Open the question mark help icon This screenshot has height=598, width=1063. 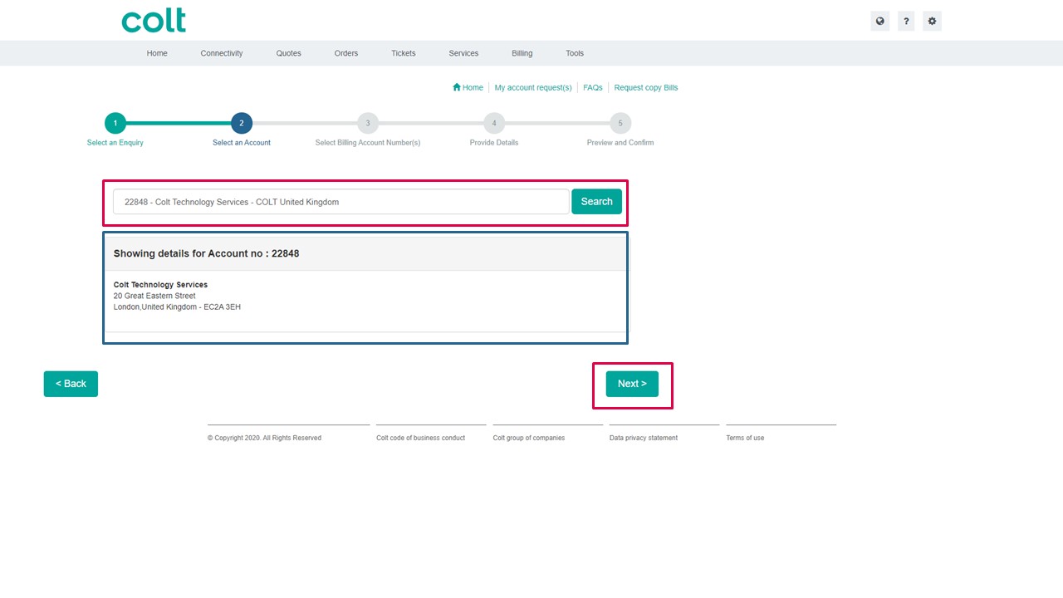click(x=906, y=22)
